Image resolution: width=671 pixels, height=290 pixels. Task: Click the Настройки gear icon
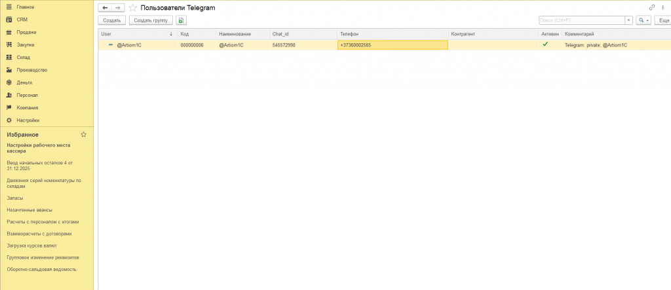coord(9,120)
